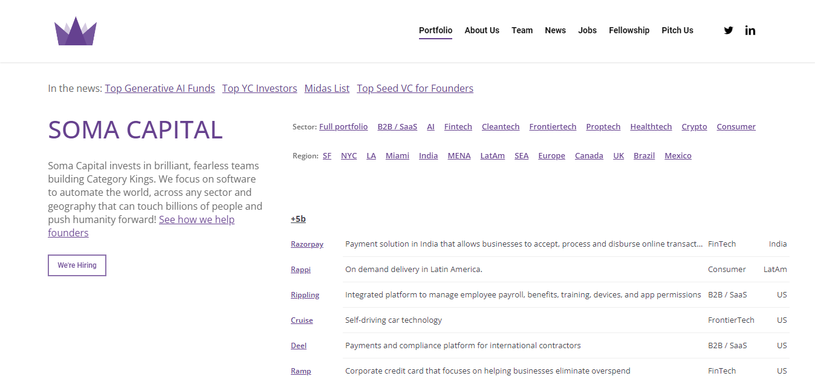The height and width of the screenshot is (376, 815).
Task: Filter region by NYC
Action: pyautogui.click(x=349, y=156)
